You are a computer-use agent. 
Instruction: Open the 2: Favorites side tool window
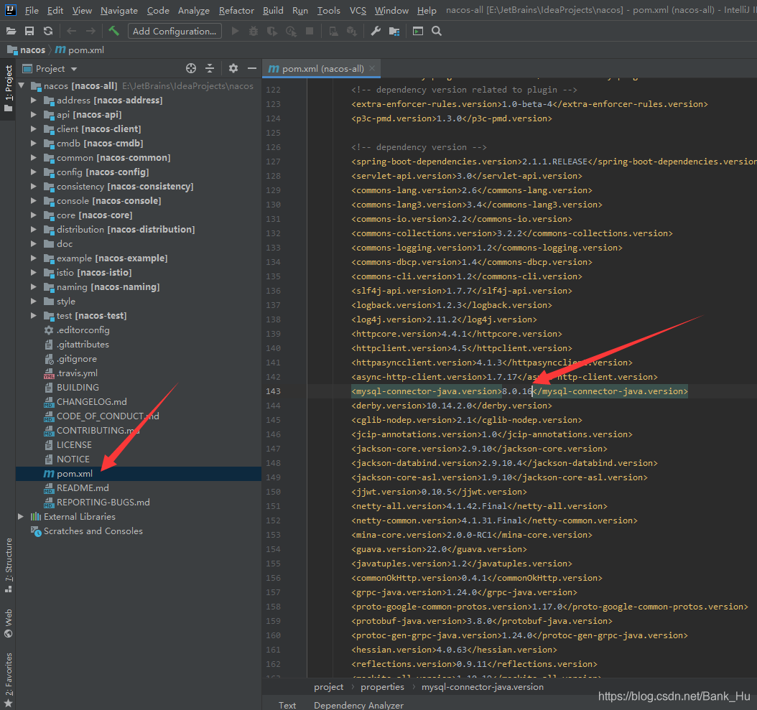8,680
